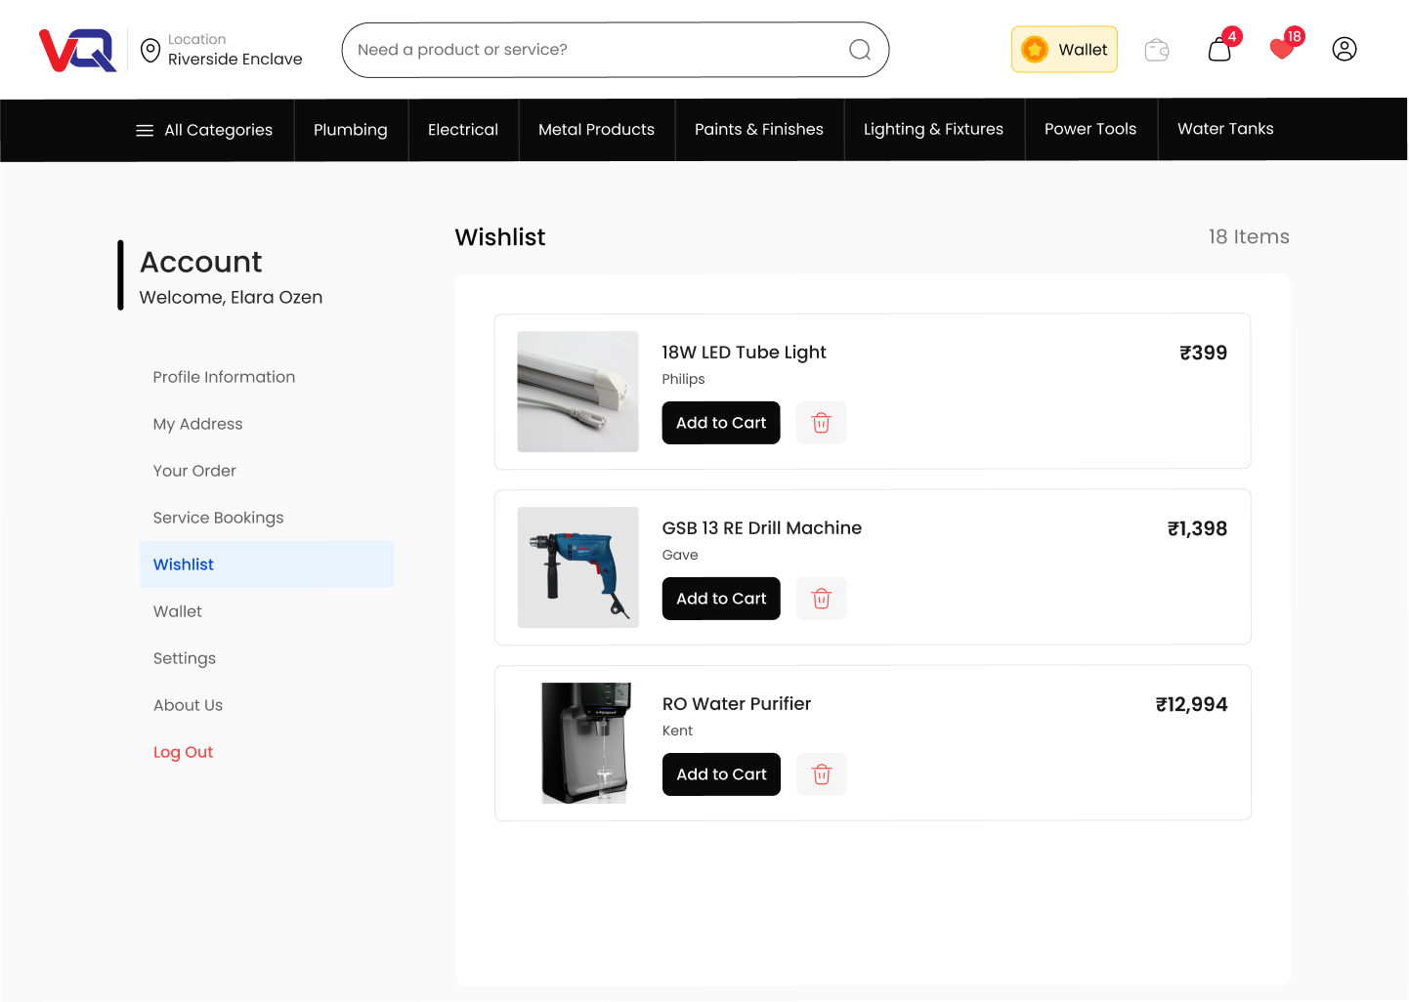Go to Settings in the sidebar
The image size is (1409, 1002).
pyautogui.click(x=185, y=658)
